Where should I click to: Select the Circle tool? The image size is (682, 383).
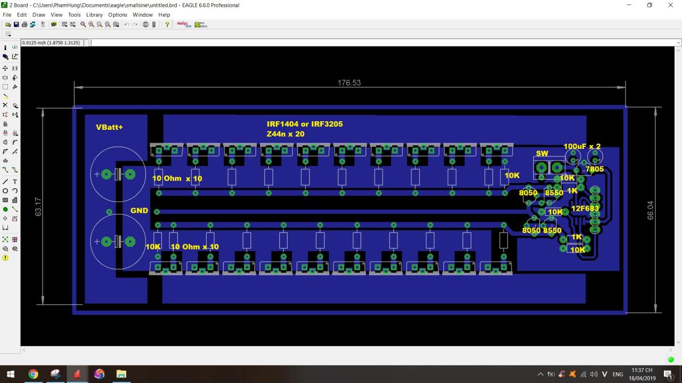tap(5, 191)
